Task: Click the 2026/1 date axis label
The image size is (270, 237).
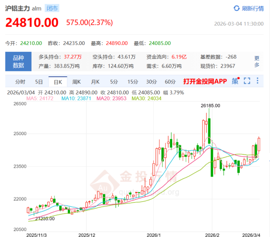Action: (153, 235)
